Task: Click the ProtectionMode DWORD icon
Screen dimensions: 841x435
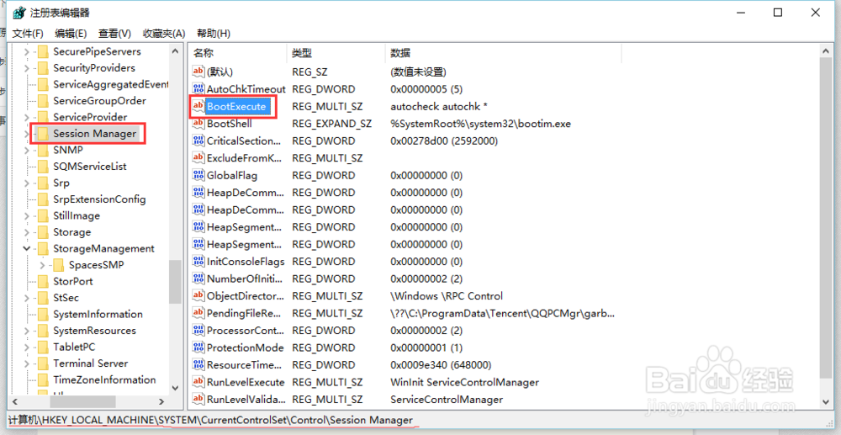Action: 198,347
